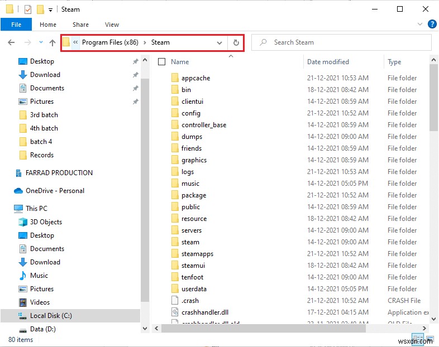Image resolution: width=439 pixels, height=347 pixels.
Task: Click the double chevron in address bar
Action: [75, 42]
